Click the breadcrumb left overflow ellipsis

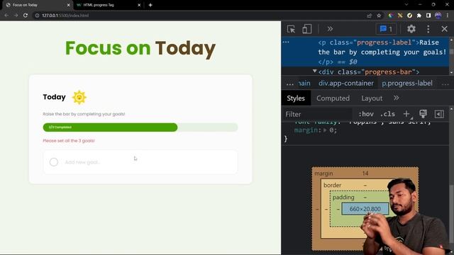click(x=290, y=84)
